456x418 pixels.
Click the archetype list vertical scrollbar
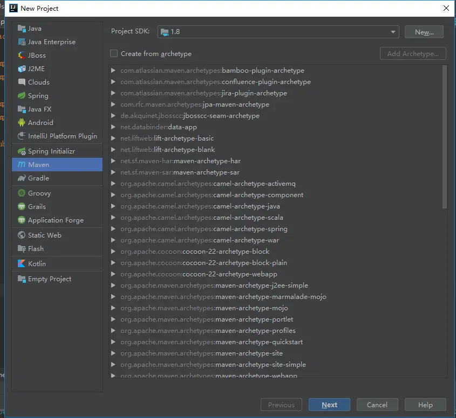tap(444, 137)
